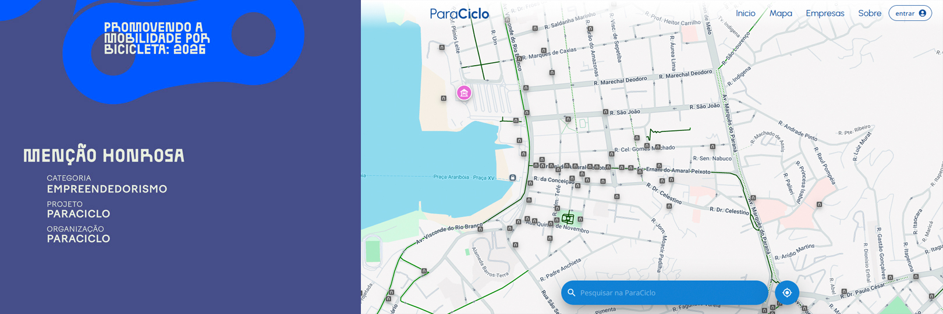Click the ferry station icon at Praça Arariboia
Image resolution: width=943 pixels, height=314 pixels.
tap(512, 177)
